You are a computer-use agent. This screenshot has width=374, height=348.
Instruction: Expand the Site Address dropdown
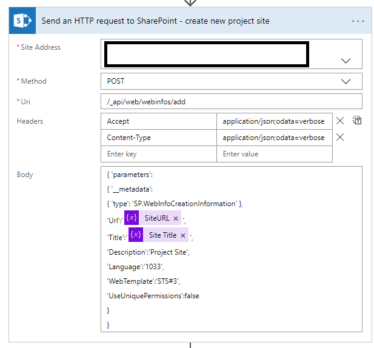pos(346,61)
